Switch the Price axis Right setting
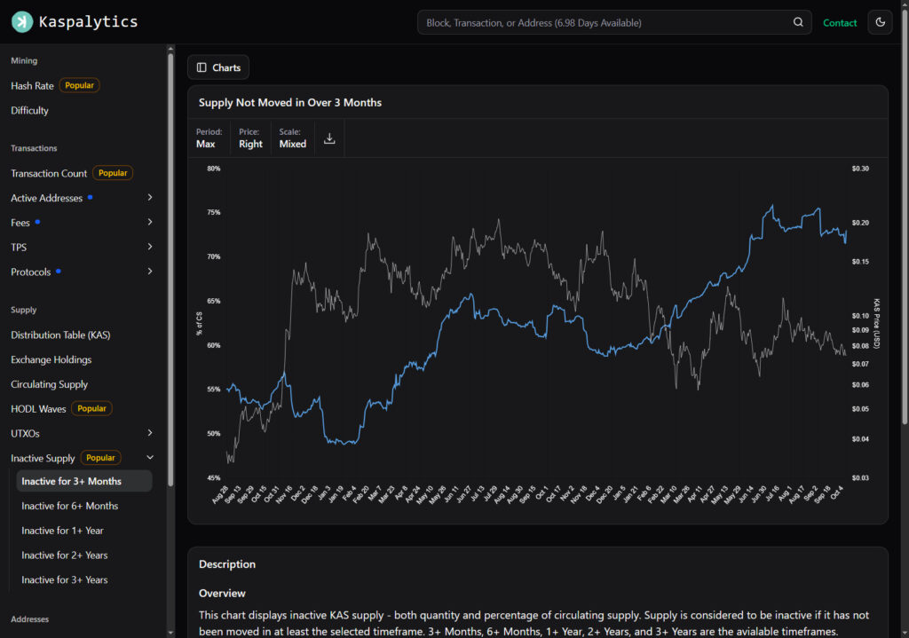Screen dimensions: 909x638 click(x=250, y=138)
